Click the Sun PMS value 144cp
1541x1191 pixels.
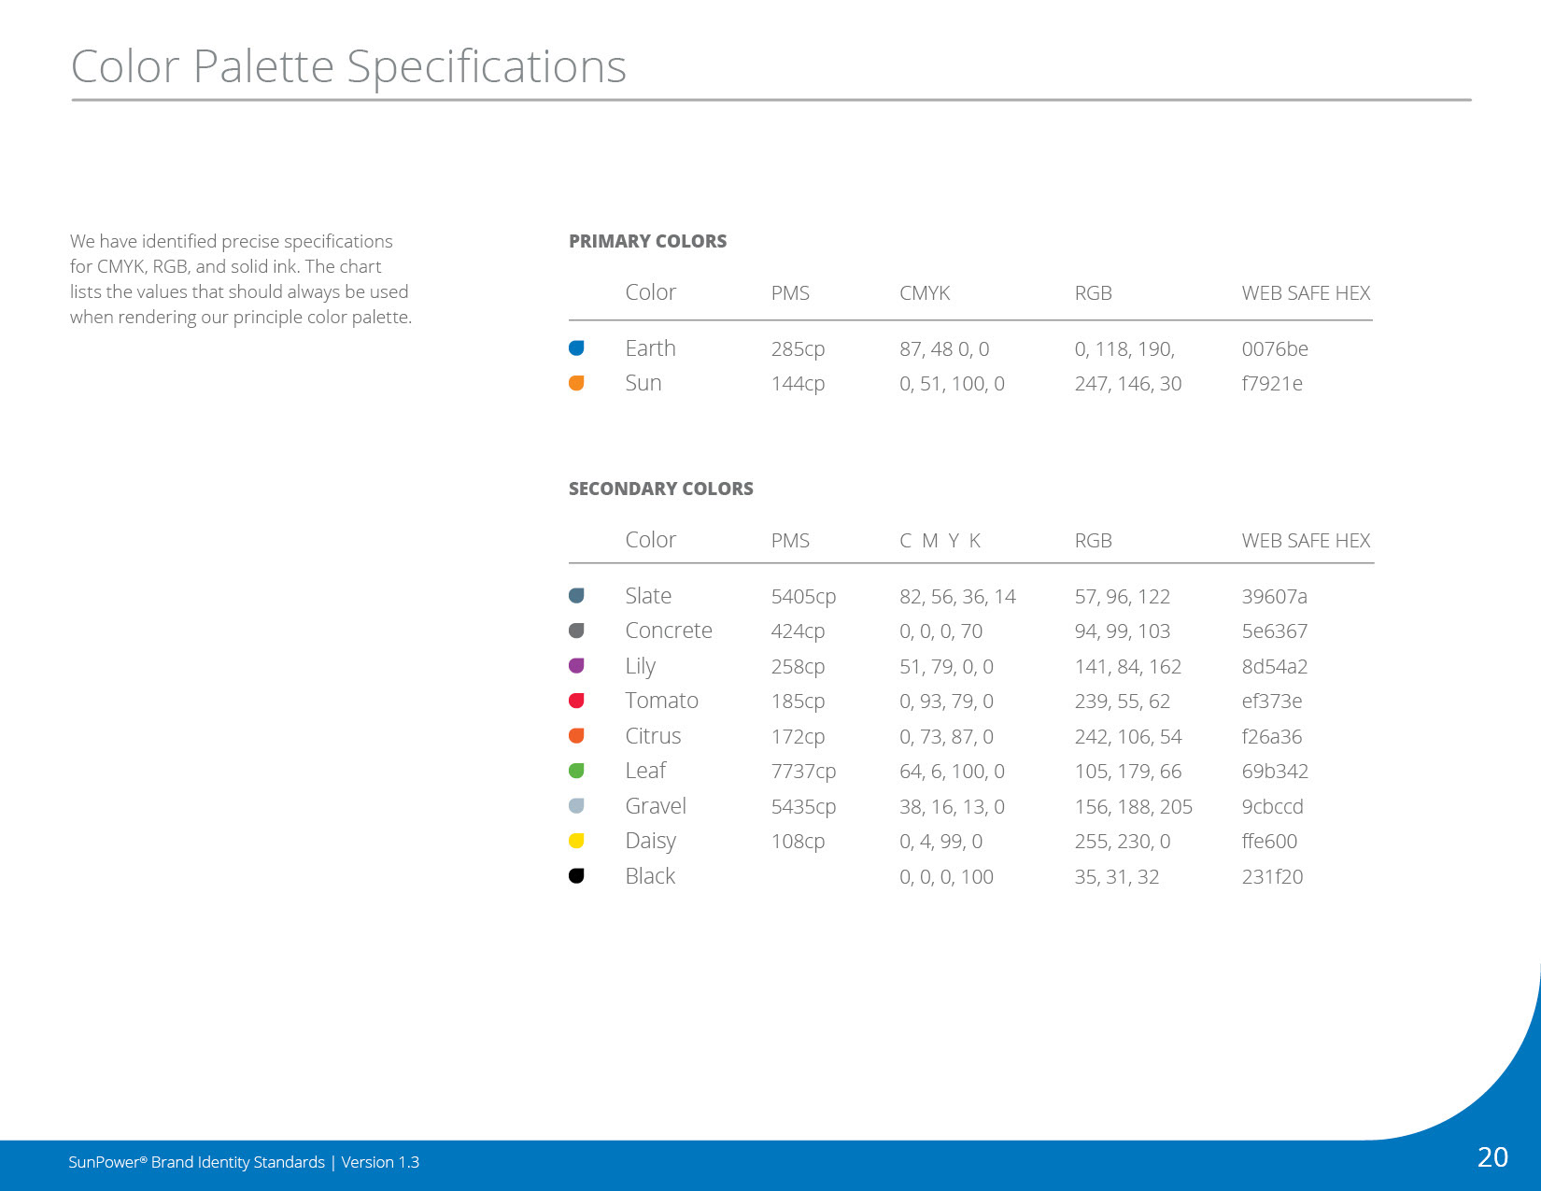click(x=798, y=384)
